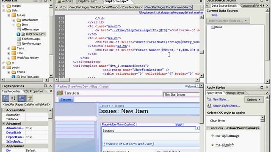Select the Data Source Details tab
The width and height of the screenshot is (271, 152).
click(224, 5)
